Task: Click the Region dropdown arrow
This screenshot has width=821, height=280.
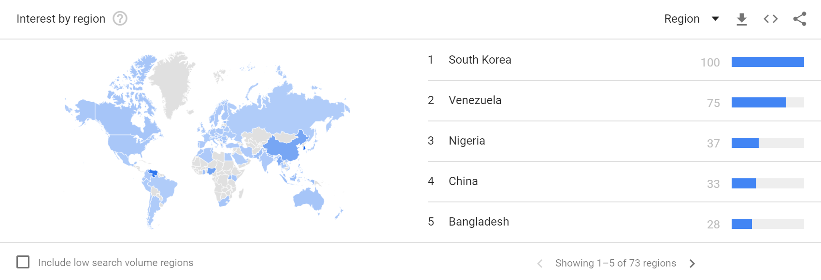Action: [716, 19]
